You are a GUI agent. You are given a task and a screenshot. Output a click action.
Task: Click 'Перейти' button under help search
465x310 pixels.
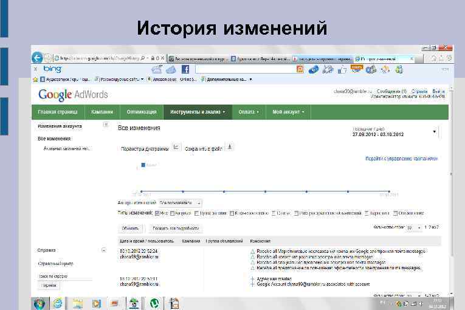pyautogui.click(x=49, y=285)
